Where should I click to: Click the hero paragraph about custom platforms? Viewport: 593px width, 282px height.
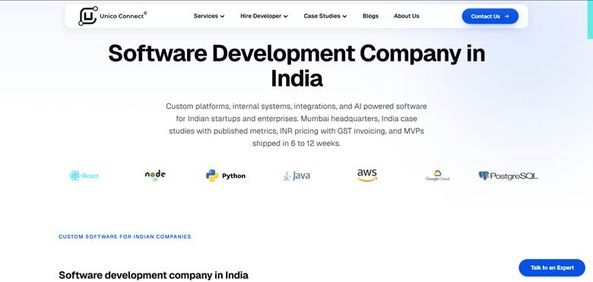[296, 125]
